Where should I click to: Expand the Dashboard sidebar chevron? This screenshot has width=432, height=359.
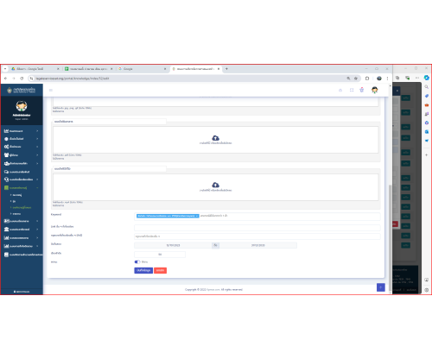(37, 131)
